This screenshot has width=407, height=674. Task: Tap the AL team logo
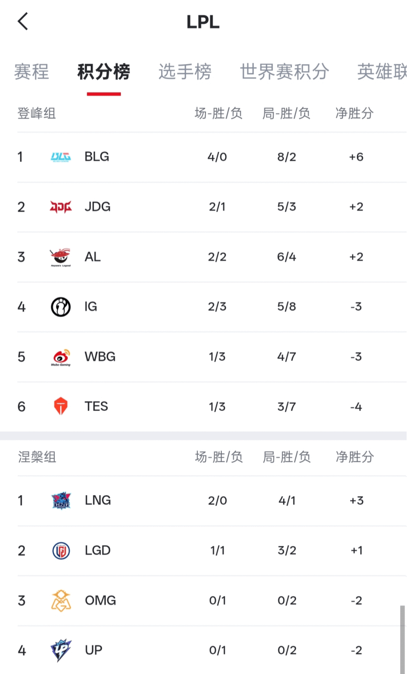tap(61, 257)
